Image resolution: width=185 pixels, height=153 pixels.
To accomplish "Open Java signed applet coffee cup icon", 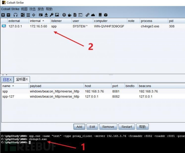I will [70, 15].
